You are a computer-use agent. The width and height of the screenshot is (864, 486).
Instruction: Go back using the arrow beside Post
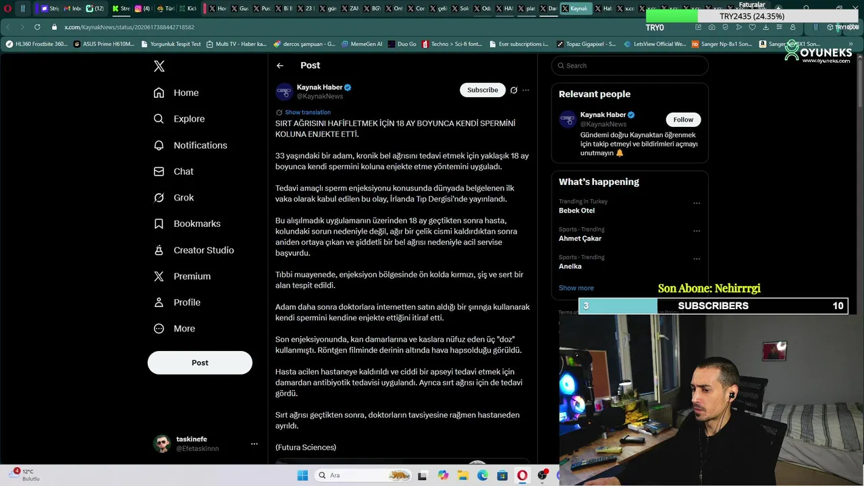coord(280,65)
